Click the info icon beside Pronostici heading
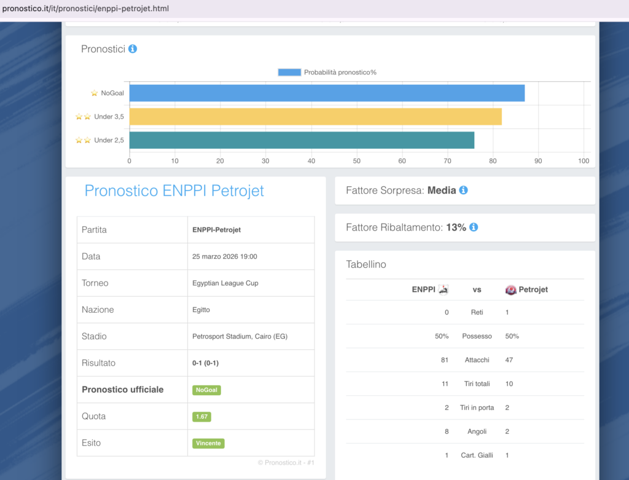This screenshot has height=480, width=629. click(x=133, y=49)
